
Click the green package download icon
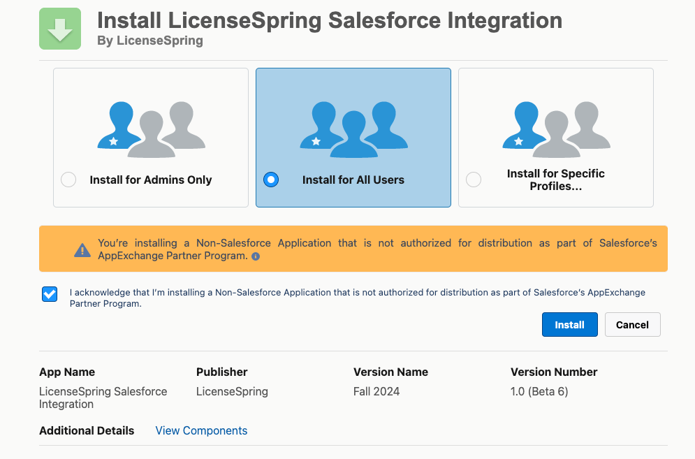click(x=59, y=29)
